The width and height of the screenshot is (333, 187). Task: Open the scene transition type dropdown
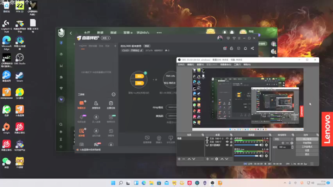click(283, 139)
